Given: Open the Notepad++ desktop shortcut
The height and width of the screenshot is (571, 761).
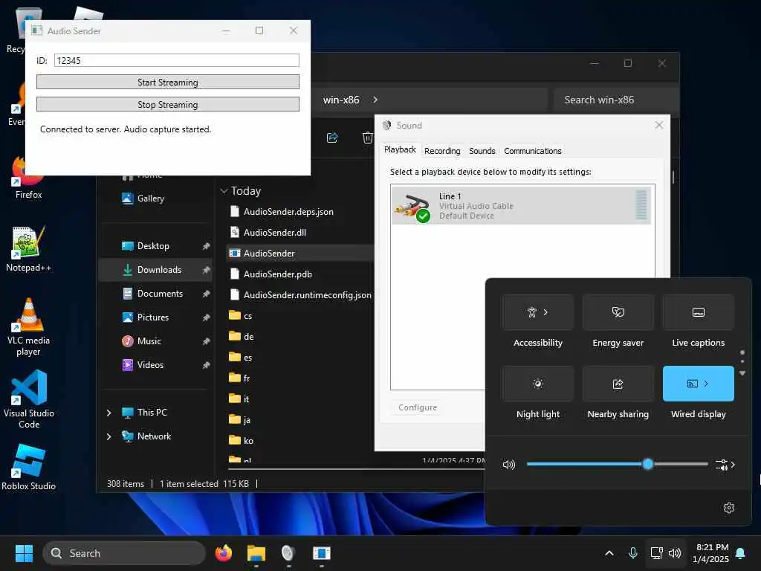Looking at the screenshot, I should pos(28,248).
